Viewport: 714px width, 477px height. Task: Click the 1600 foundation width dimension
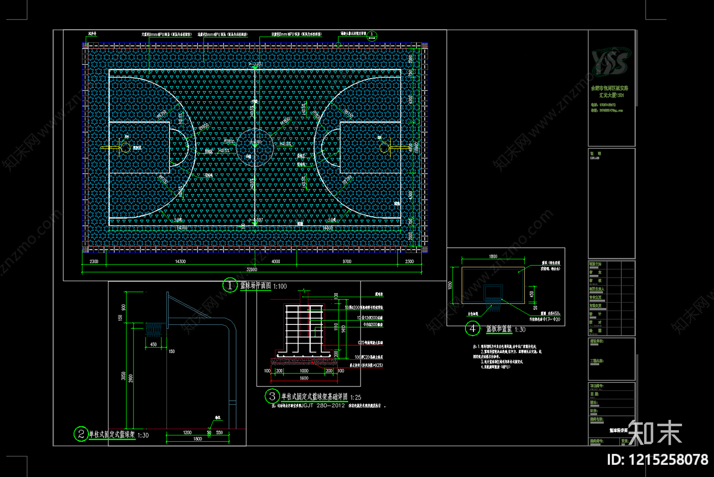click(x=304, y=378)
